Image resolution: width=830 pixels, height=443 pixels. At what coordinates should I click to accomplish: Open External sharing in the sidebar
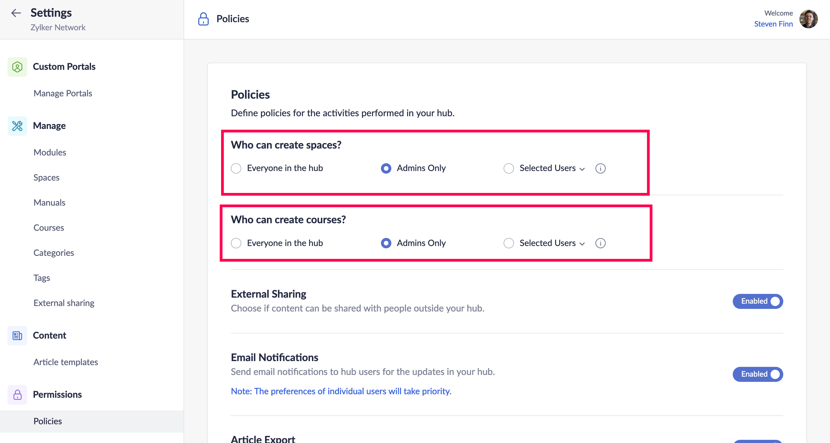64,303
